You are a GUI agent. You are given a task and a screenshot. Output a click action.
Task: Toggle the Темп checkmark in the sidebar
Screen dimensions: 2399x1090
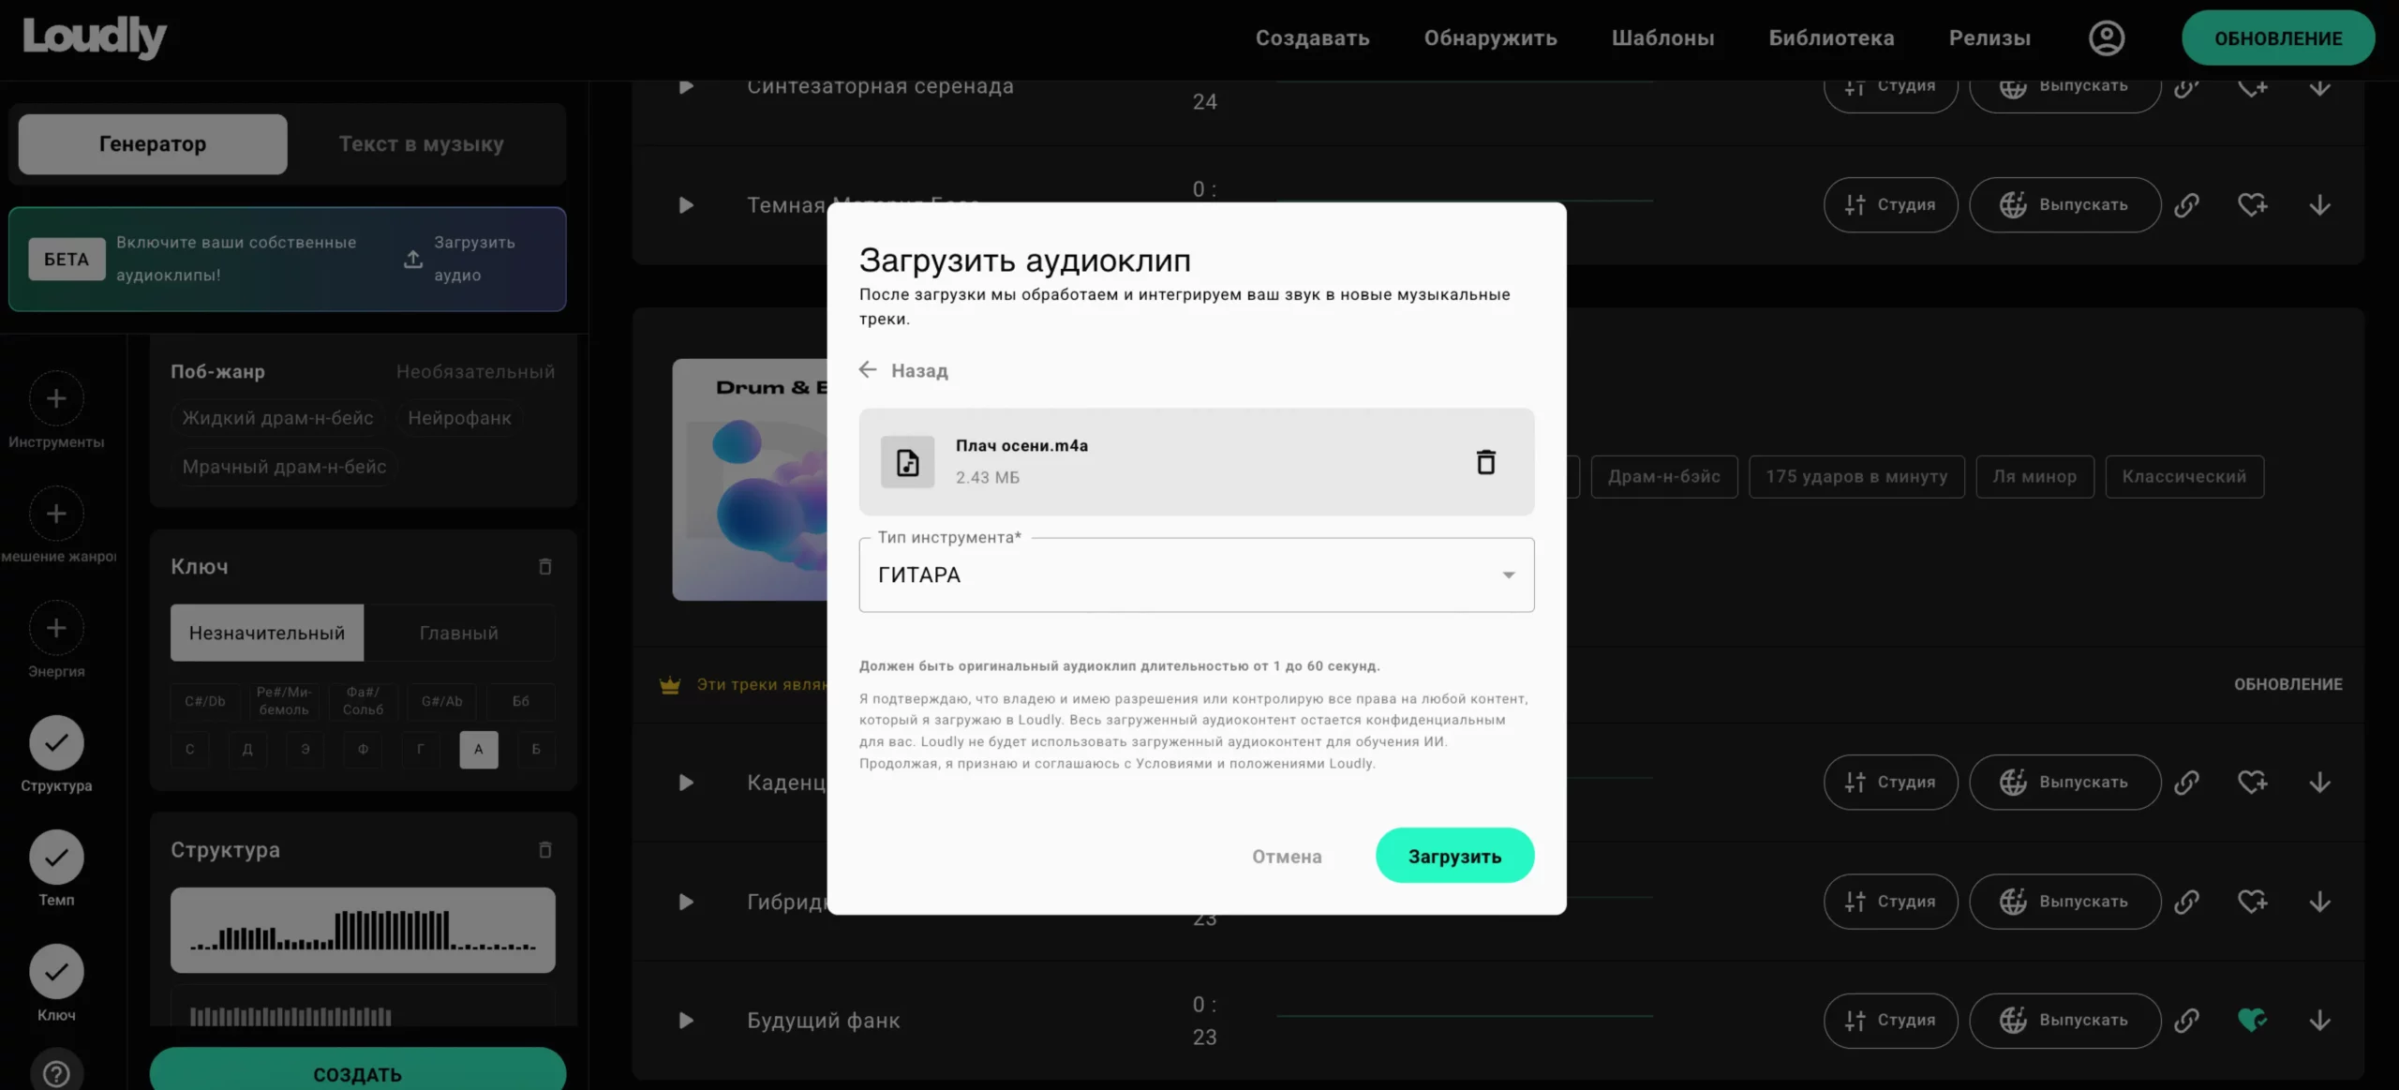tap(56, 858)
